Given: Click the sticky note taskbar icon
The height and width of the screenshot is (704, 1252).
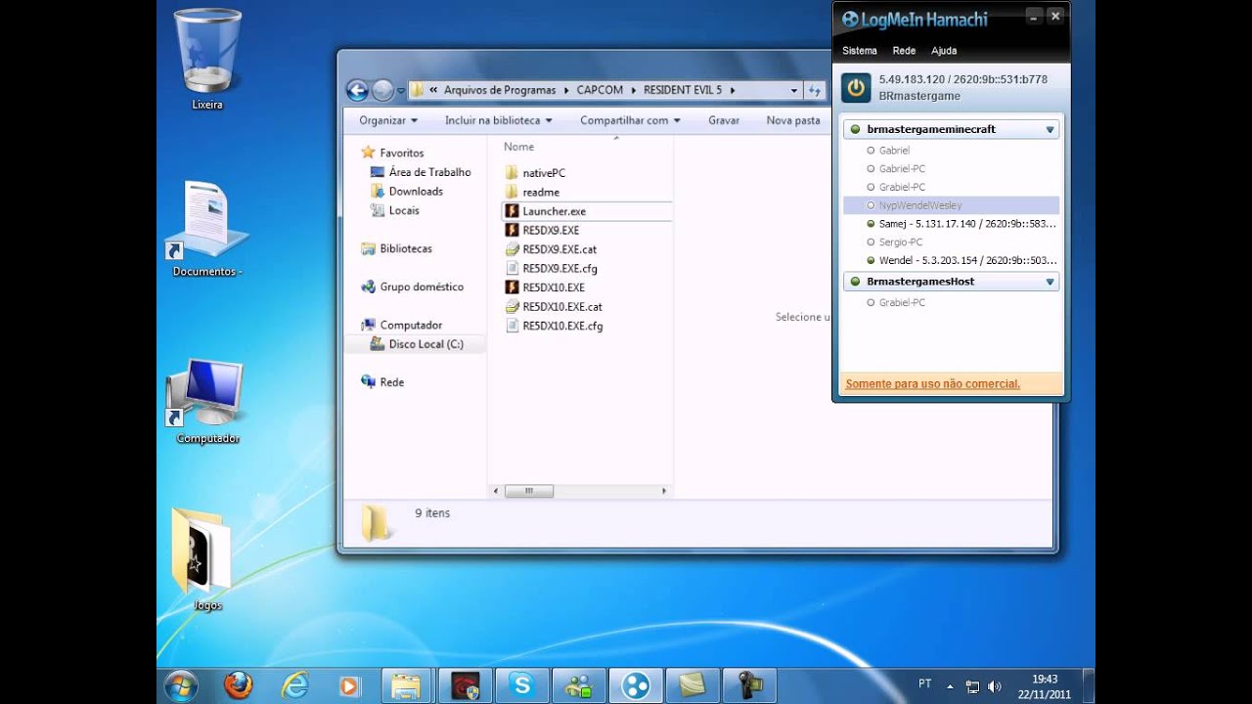Looking at the screenshot, I should click(x=693, y=685).
